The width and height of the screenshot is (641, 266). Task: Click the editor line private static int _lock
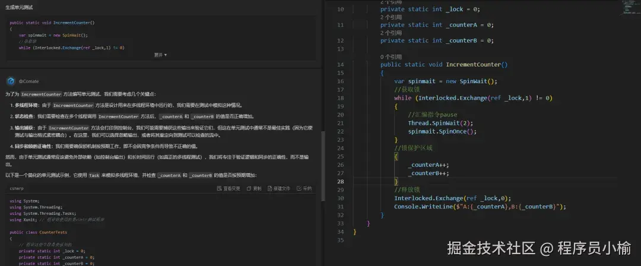(x=430, y=9)
